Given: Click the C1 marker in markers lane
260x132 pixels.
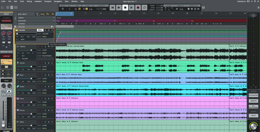Looking at the screenshot, I should (115, 21).
